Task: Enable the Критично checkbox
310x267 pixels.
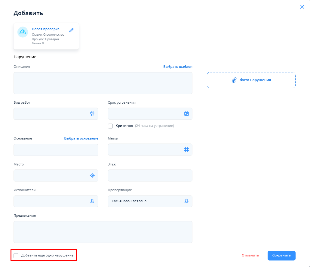Action: 110,126
